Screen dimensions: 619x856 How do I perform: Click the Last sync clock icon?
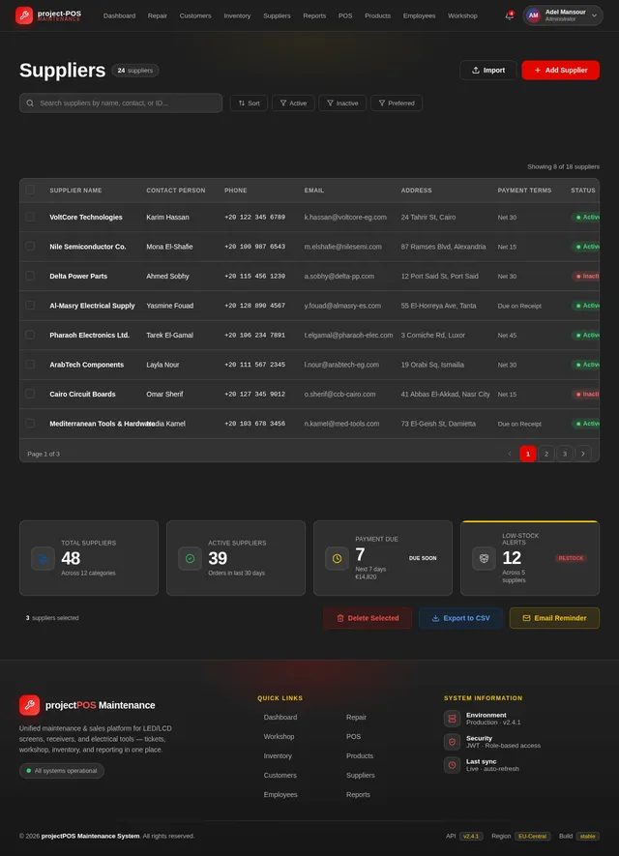click(452, 765)
